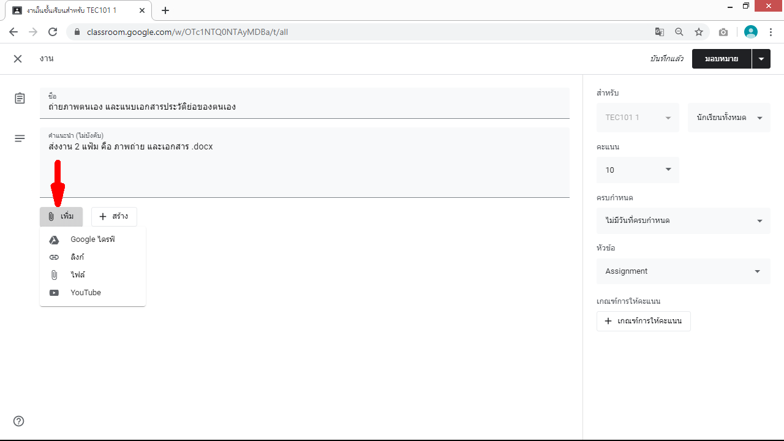The width and height of the screenshot is (784, 441).
Task: Click the assignment title input field
Action: pos(304,107)
